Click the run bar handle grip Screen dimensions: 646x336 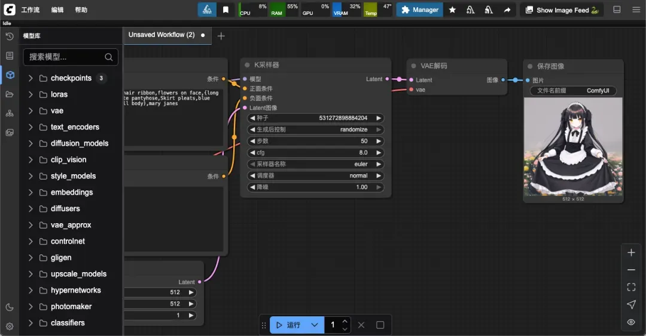pos(264,325)
